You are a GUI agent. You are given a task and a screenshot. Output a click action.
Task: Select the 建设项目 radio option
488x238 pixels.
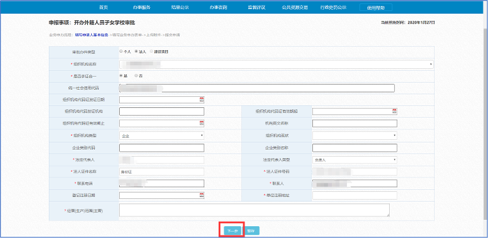pyautogui.click(x=152, y=51)
